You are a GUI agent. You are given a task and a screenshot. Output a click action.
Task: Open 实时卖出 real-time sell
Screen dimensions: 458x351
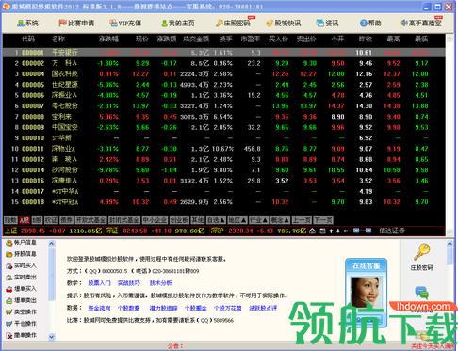(21, 277)
